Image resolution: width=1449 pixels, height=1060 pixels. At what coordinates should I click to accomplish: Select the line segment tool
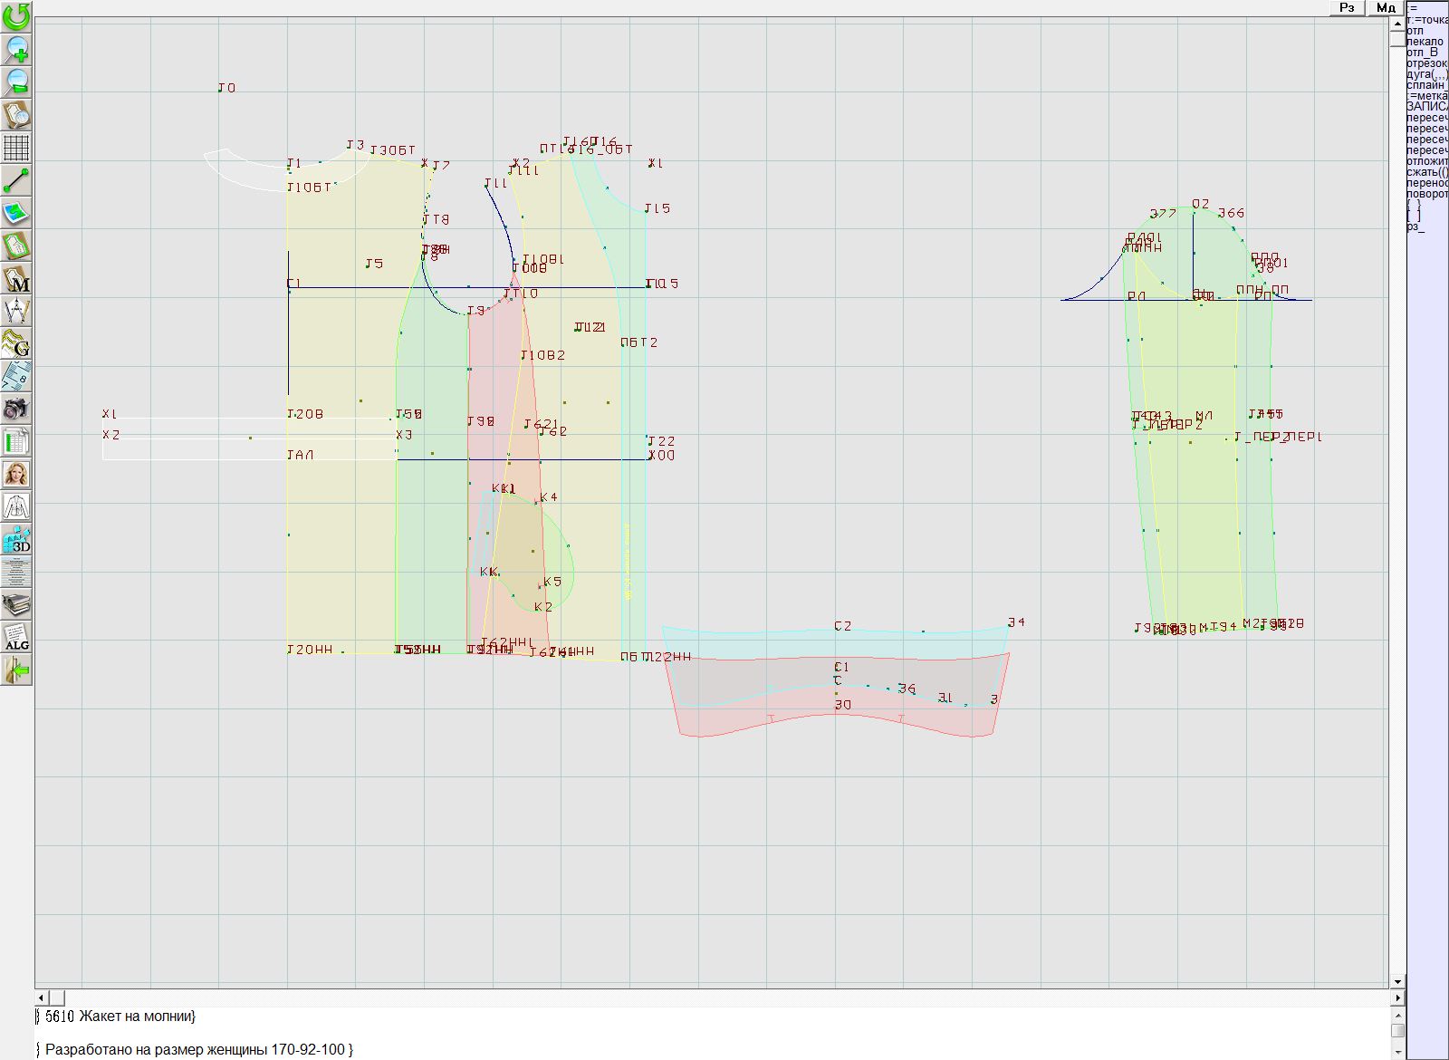(16, 180)
